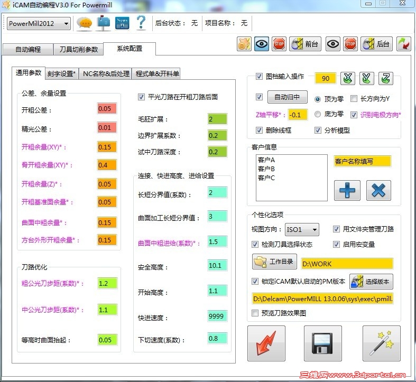Open the NC名称&后处理 sub-tab
The image size is (416, 382).
[x=106, y=74]
